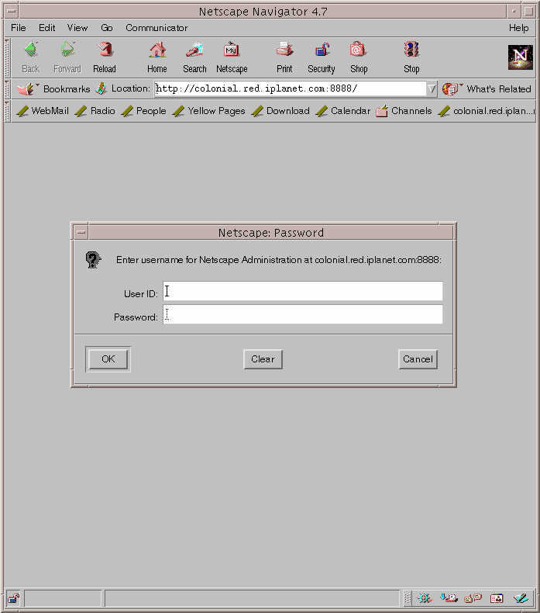Image resolution: width=540 pixels, height=613 pixels.
Task: Reload the current page
Action: tap(105, 50)
